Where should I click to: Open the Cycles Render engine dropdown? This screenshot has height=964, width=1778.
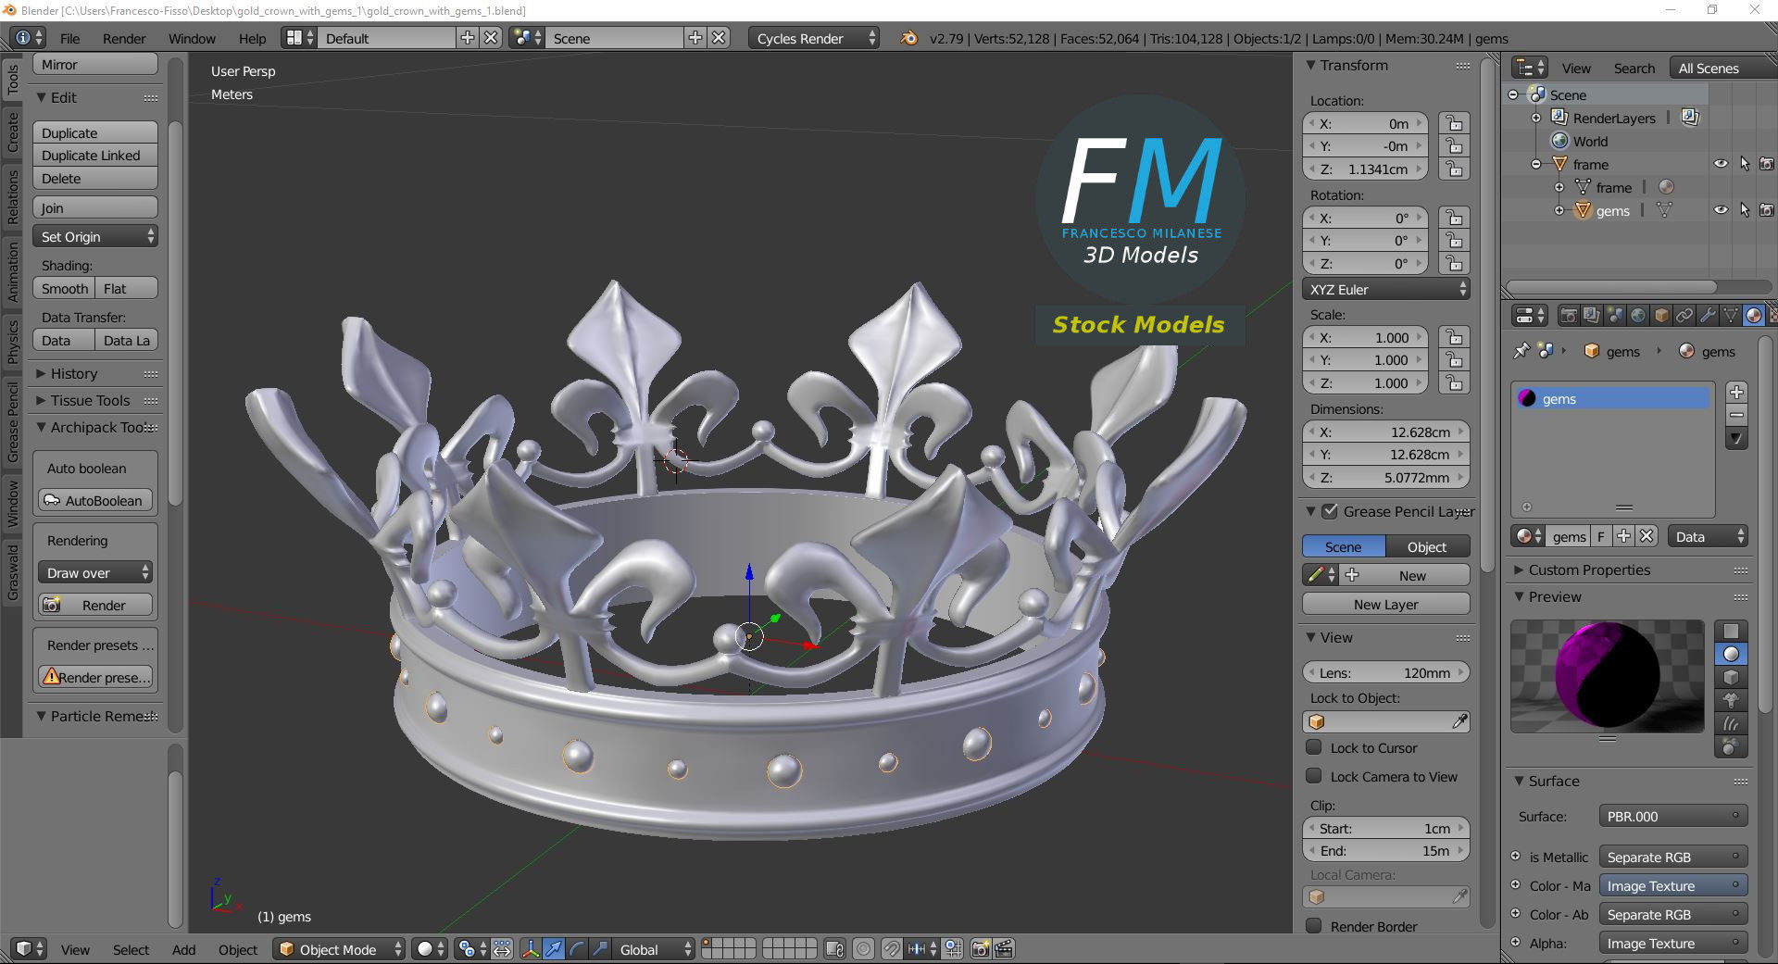(815, 38)
